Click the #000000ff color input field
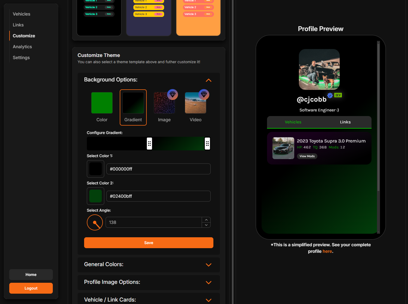 coord(158,169)
